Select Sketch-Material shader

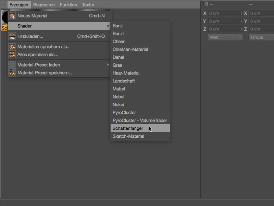140,136
